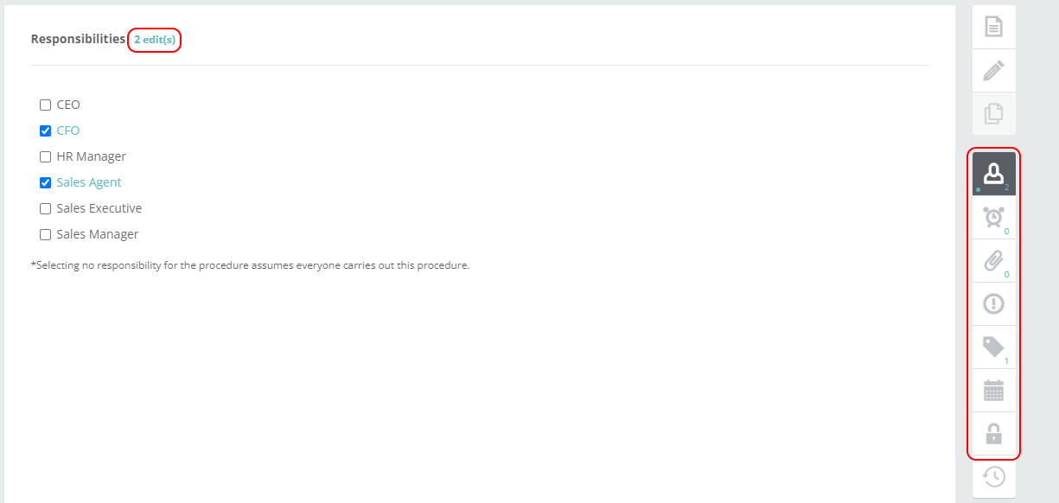This screenshot has width=1059, height=503.
Task: Click the HR Manager label
Action: coord(92,156)
